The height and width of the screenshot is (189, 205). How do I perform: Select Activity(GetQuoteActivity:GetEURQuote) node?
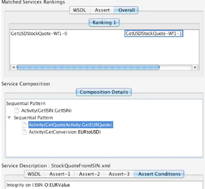tap(71, 125)
